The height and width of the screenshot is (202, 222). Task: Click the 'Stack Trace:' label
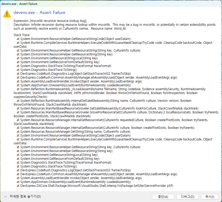[22, 35]
